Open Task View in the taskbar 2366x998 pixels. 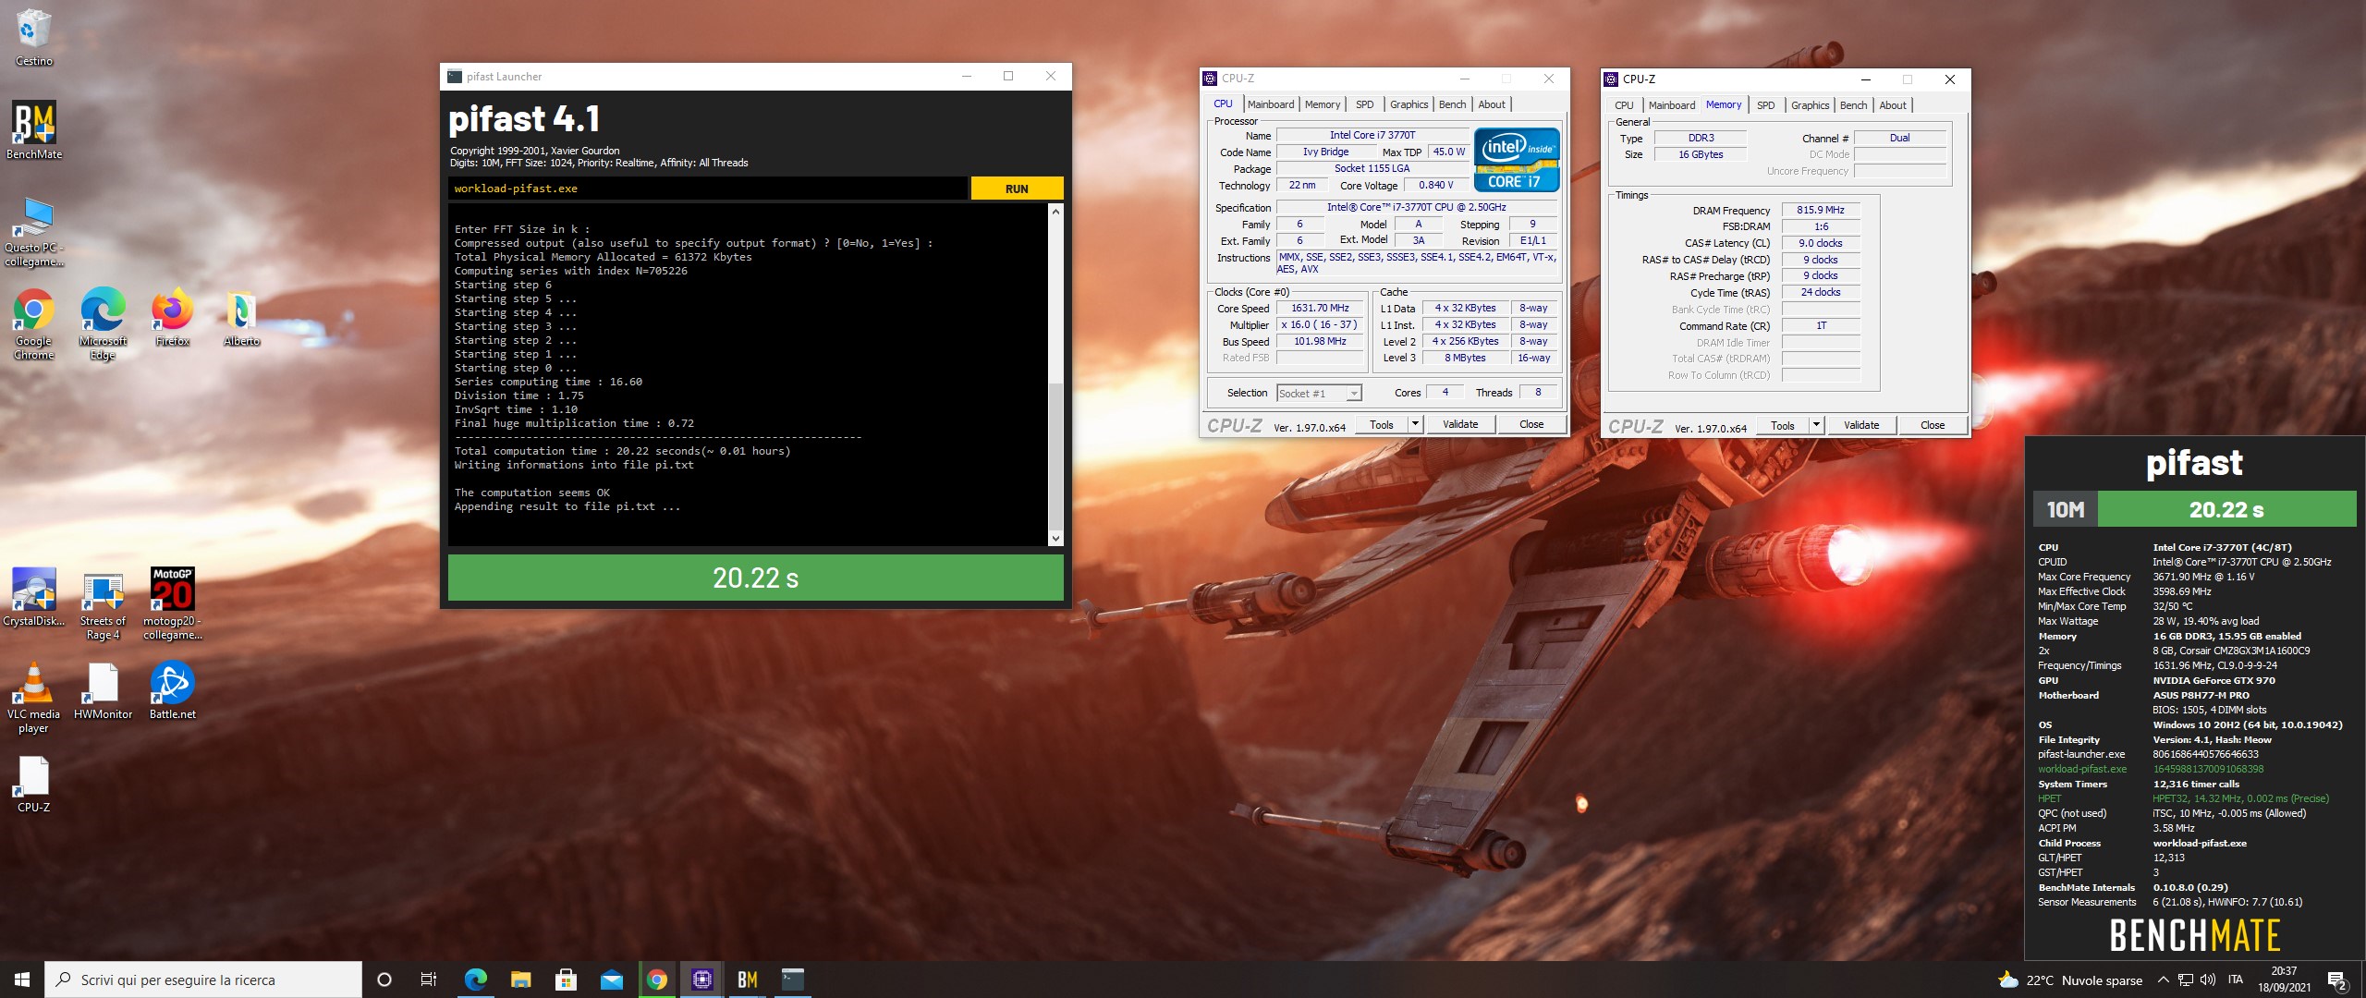(x=429, y=980)
